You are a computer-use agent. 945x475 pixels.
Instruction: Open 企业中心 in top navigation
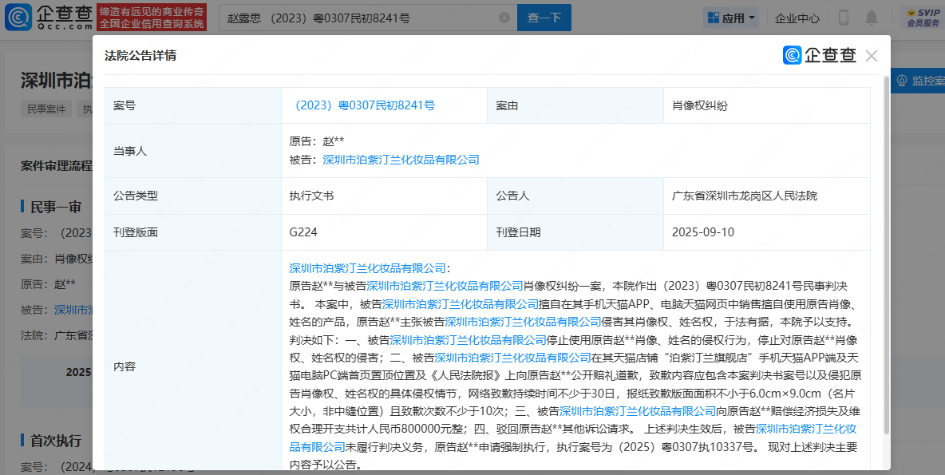pyautogui.click(x=797, y=18)
